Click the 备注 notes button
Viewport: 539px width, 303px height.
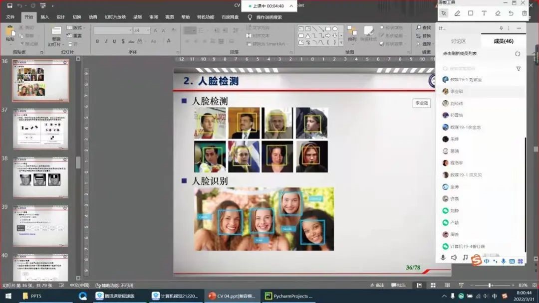(x=377, y=285)
